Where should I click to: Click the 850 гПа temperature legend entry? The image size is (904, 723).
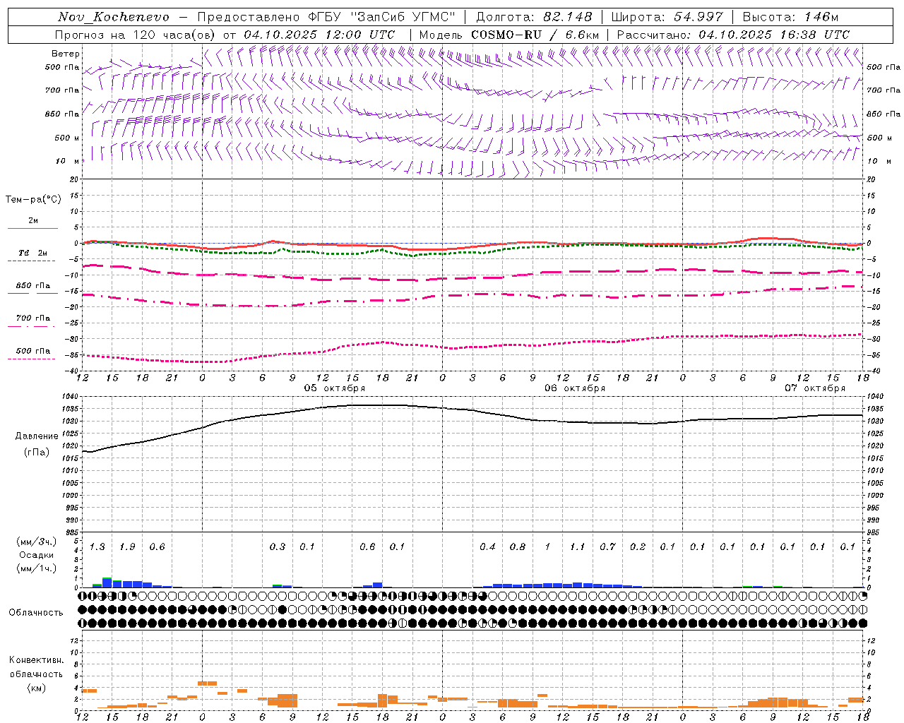pyautogui.click(x=33, y=286)
